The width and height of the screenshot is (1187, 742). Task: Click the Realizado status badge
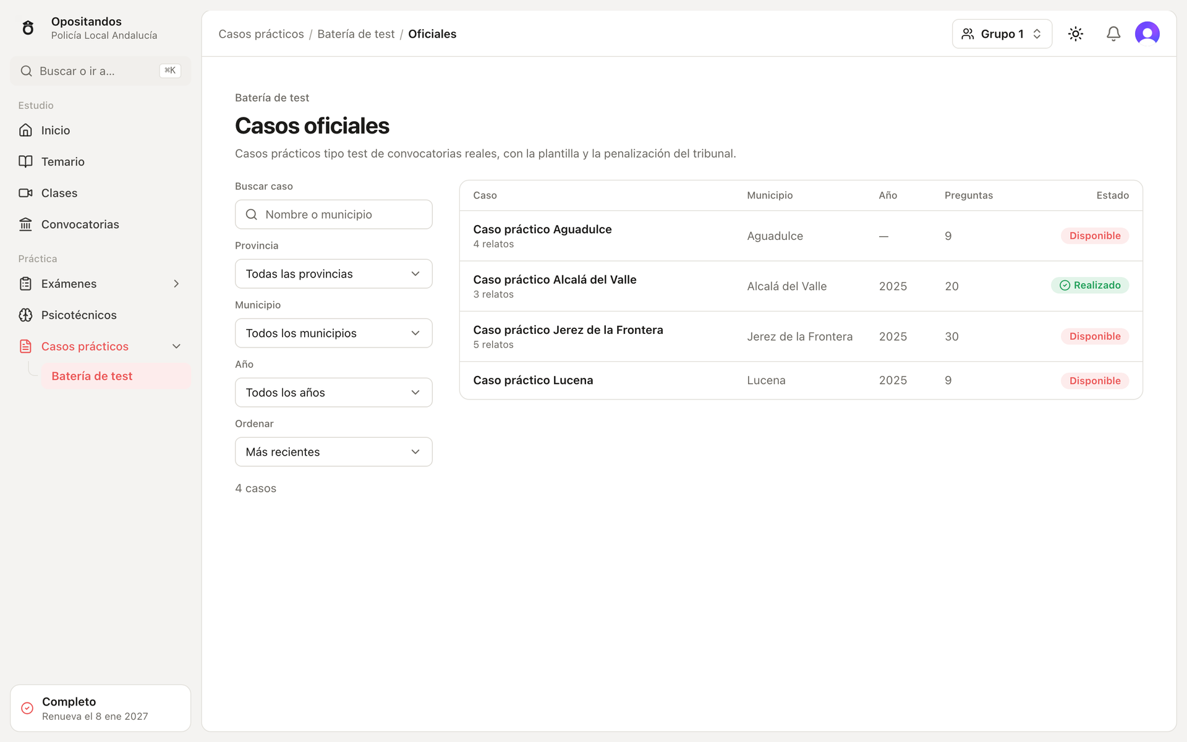coord(1090,285)
